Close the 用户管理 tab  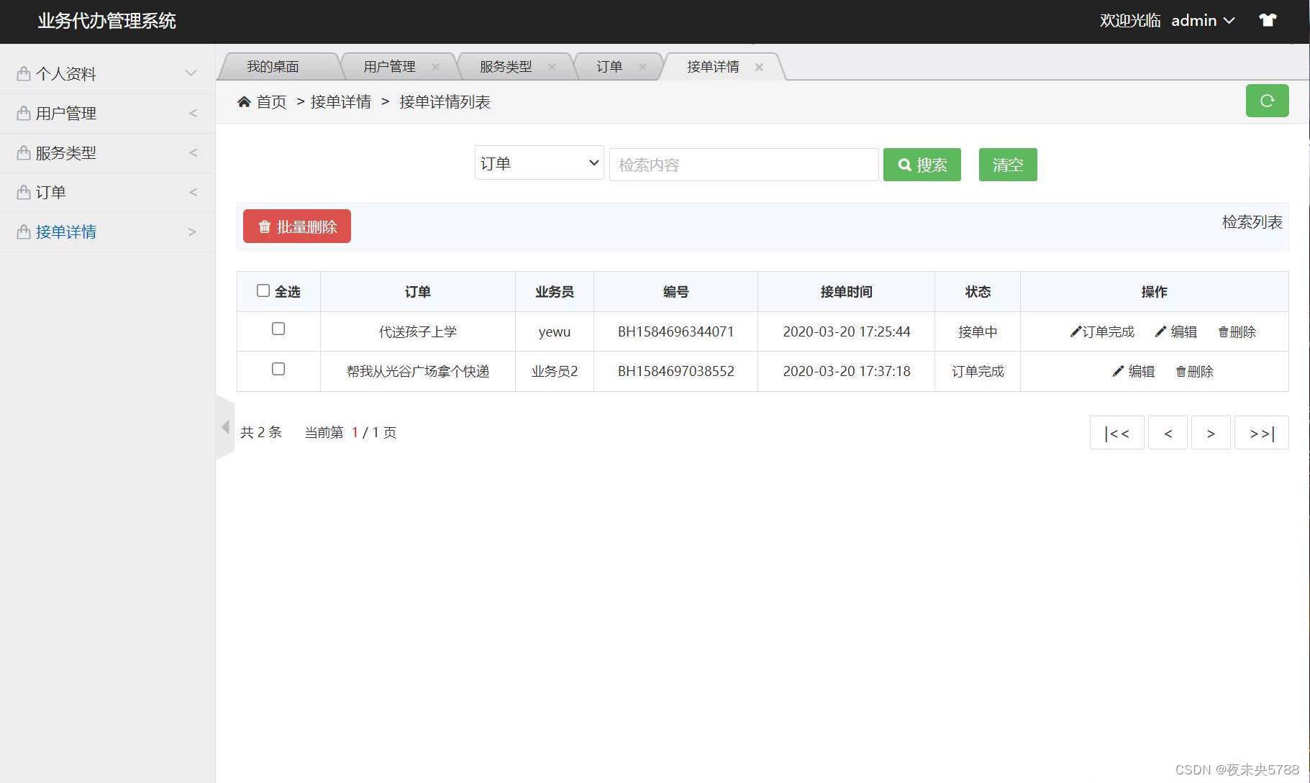coord(435,66)
